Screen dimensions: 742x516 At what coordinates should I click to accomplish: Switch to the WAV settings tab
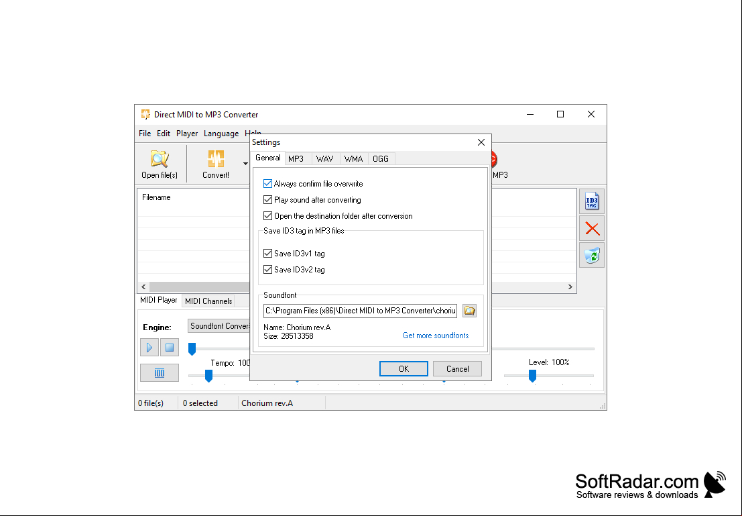324,159
